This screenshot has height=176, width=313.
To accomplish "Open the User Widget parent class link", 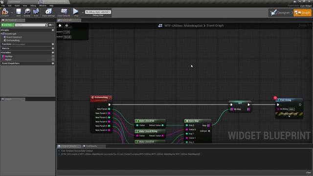I will click(x=306, y=6).
